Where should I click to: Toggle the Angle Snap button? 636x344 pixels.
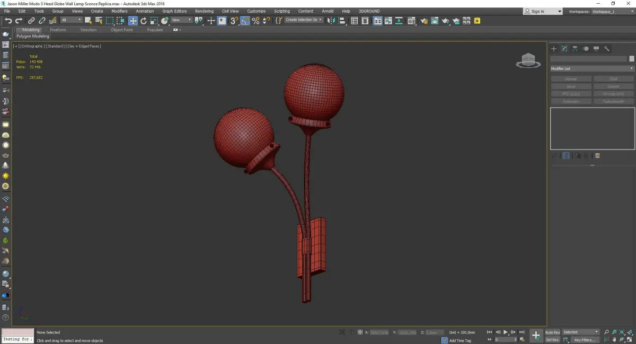[245, 21]
